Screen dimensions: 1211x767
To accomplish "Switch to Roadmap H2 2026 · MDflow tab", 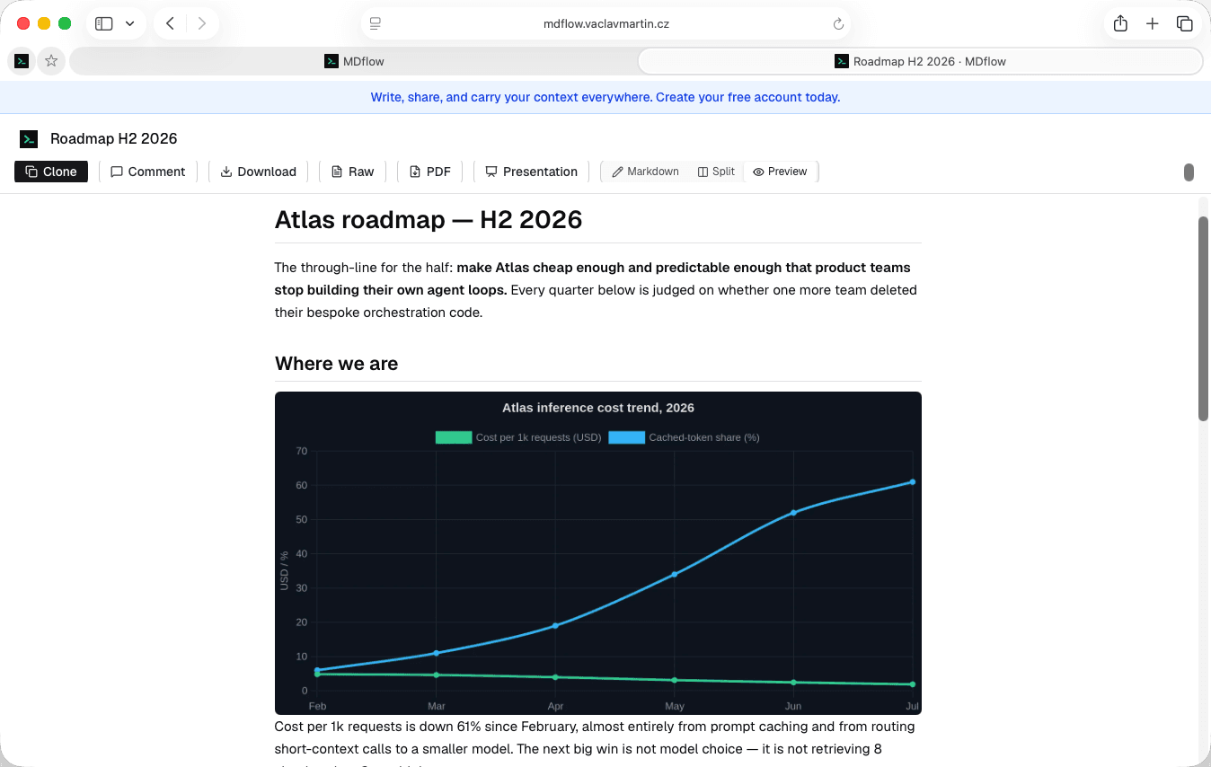I will 920,61.
